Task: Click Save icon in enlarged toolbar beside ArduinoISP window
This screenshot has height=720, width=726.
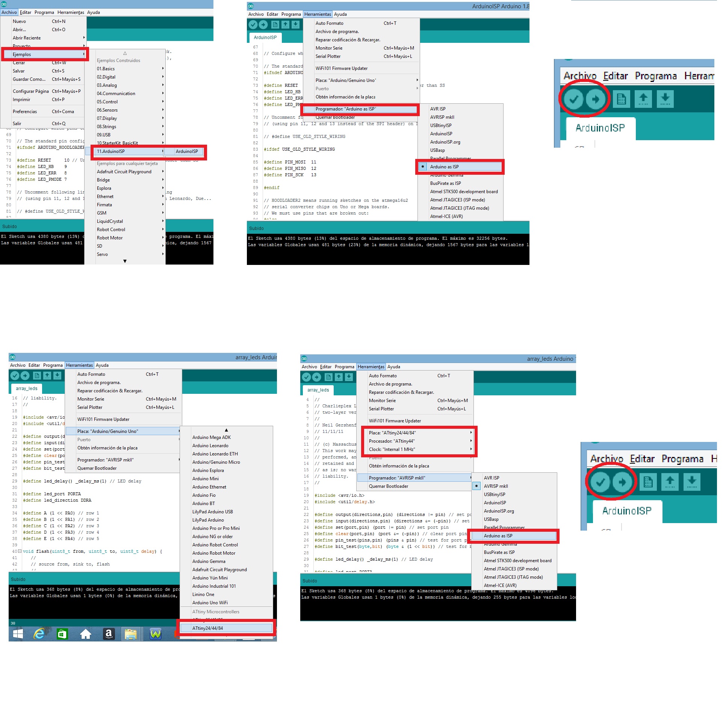Action: [665, 99]
